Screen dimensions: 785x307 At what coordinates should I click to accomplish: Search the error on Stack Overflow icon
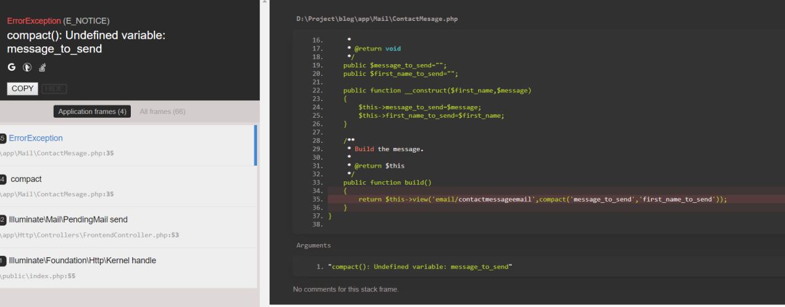tap(42, 67)
